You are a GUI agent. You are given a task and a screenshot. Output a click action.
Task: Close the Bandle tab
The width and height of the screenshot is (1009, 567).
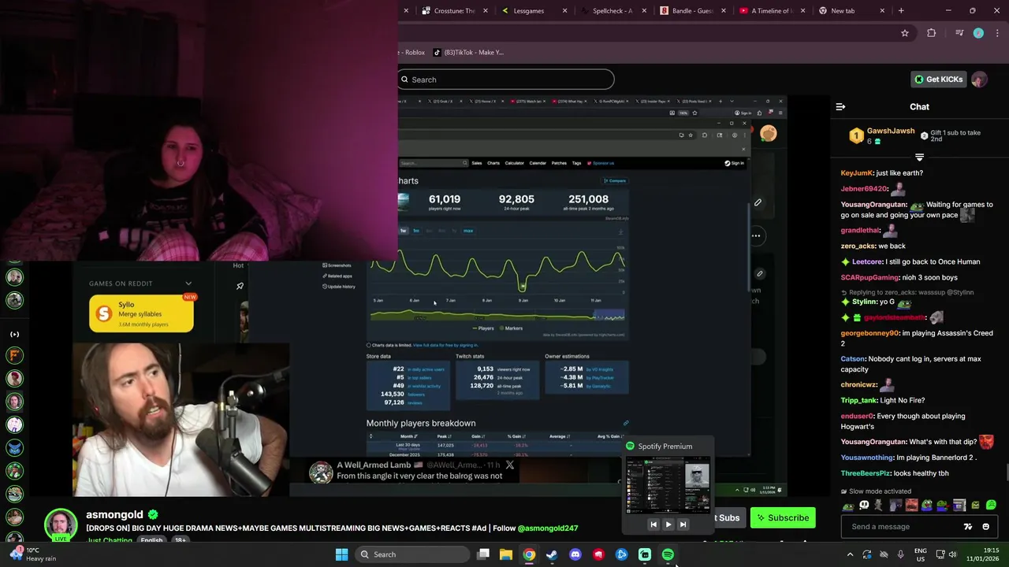(723, 11)
